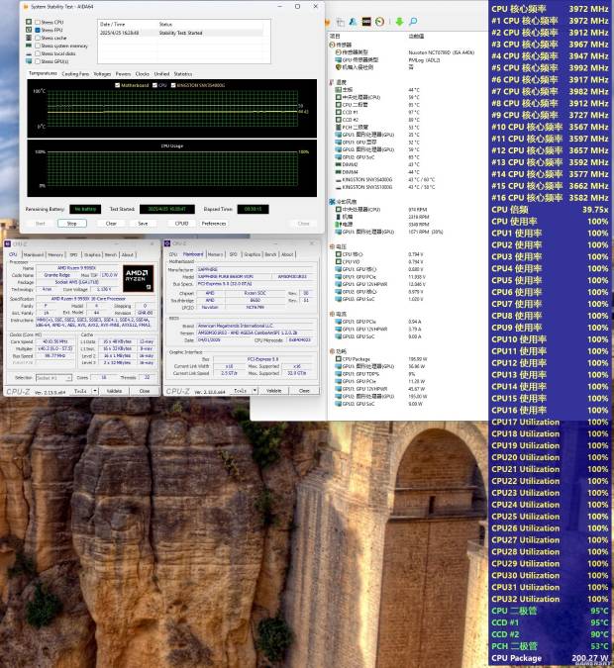Click the AMD Ryzen logo in CPU-Z
Image resolution: width=614 pixels, height=668 pixels.
click(139, 279)
